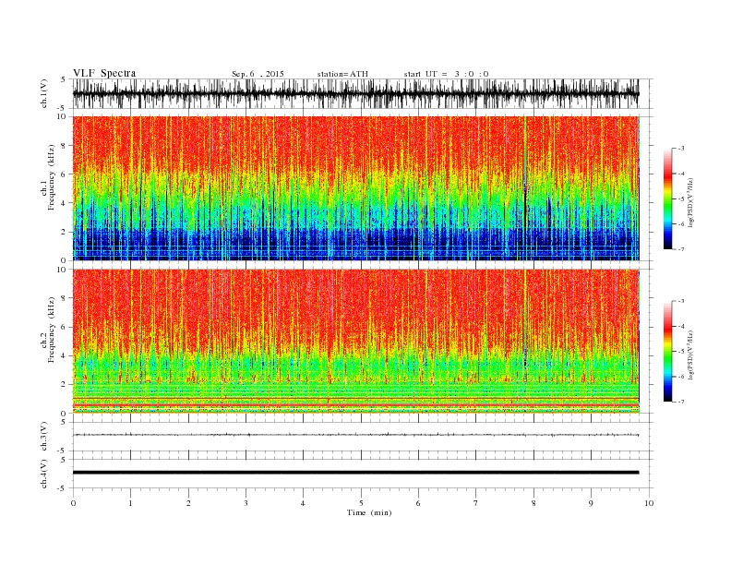The image size is (731, 565).
Task: Click the '0' tick on the time axis
Action: click(x=73, y=503)
